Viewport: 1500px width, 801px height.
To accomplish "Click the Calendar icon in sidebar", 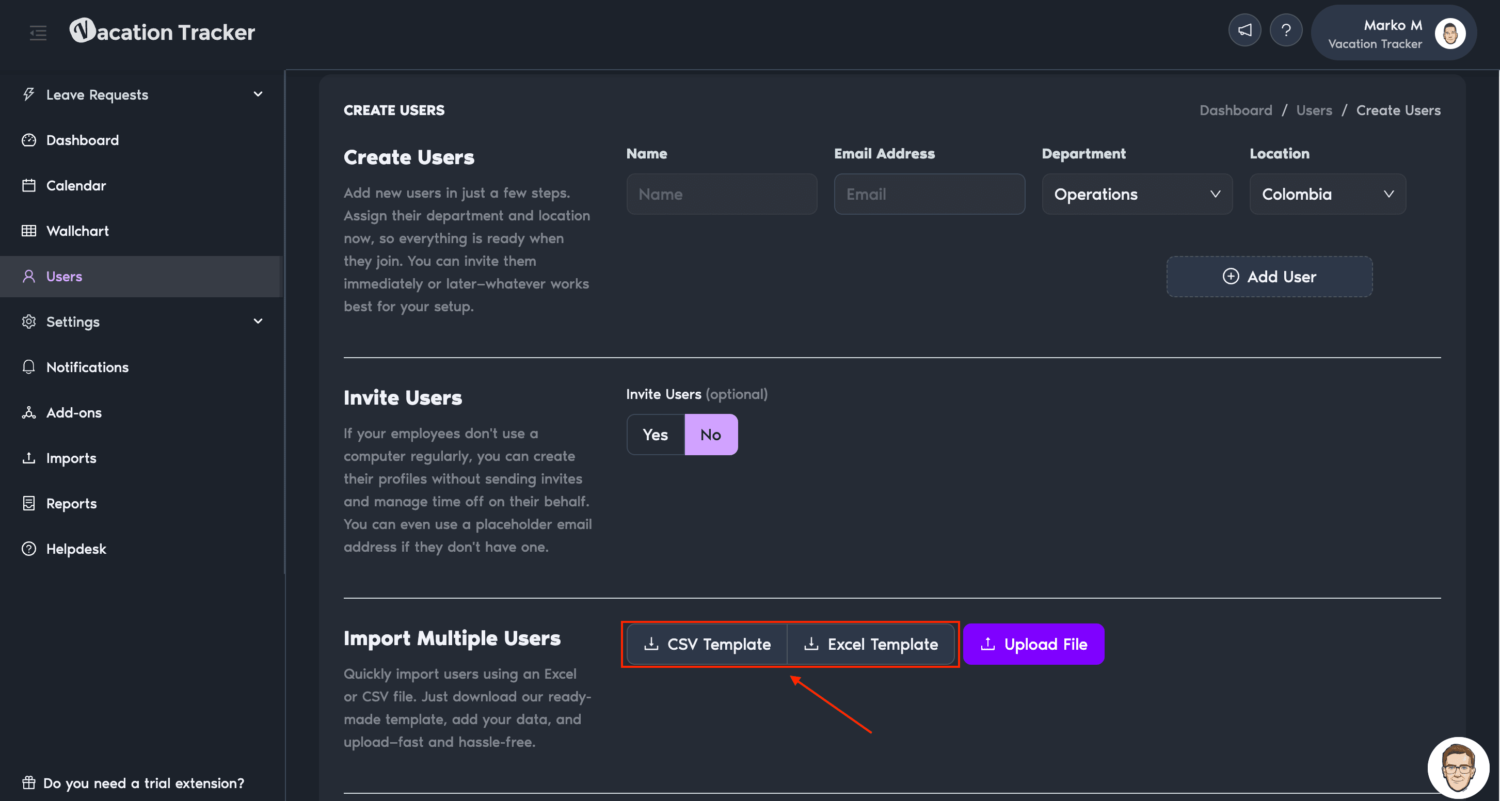I will (x=28, y=185).
